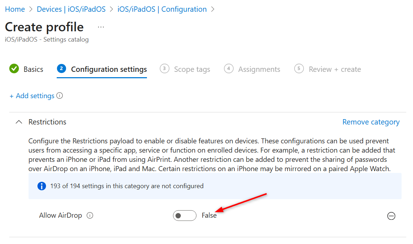Collapse the Restrictions category
Screen dimensions: 413x244
coord(19,122)
